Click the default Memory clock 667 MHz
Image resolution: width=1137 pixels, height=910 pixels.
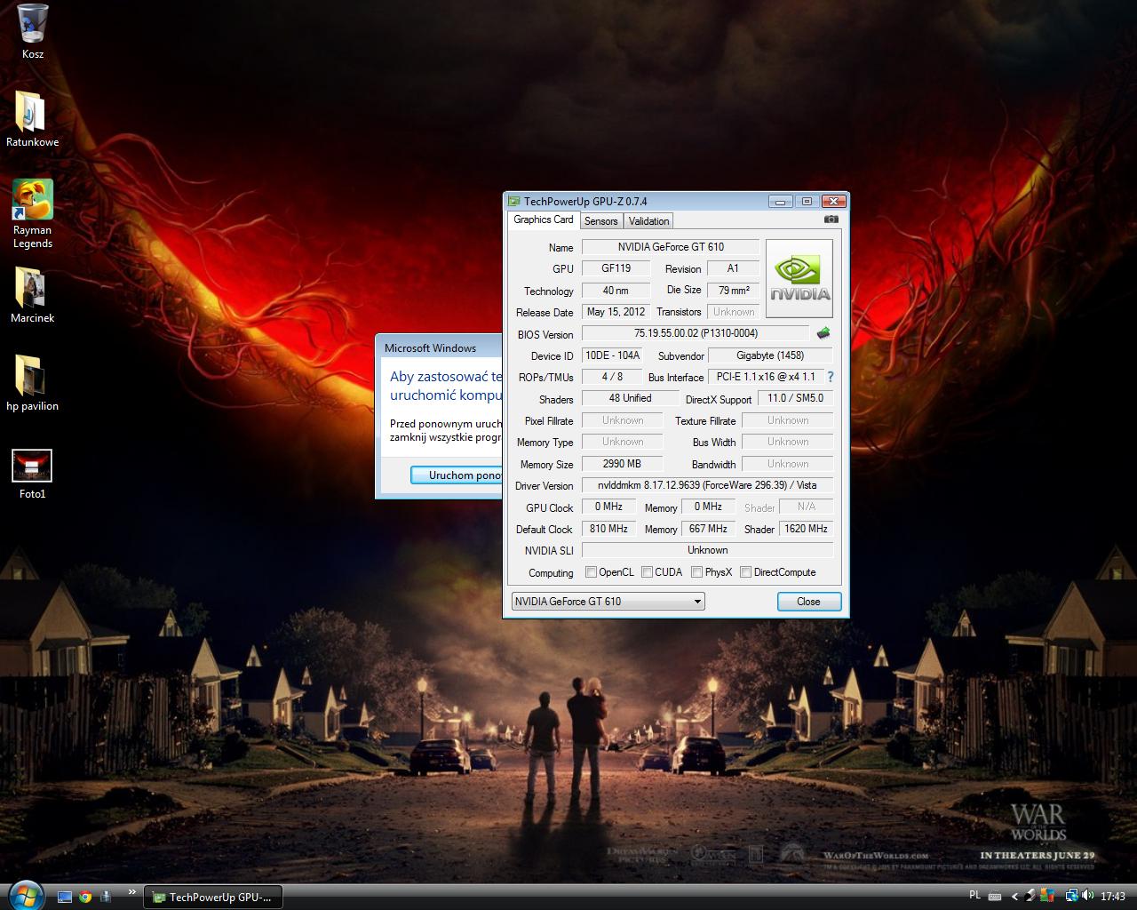coord(708,529)
